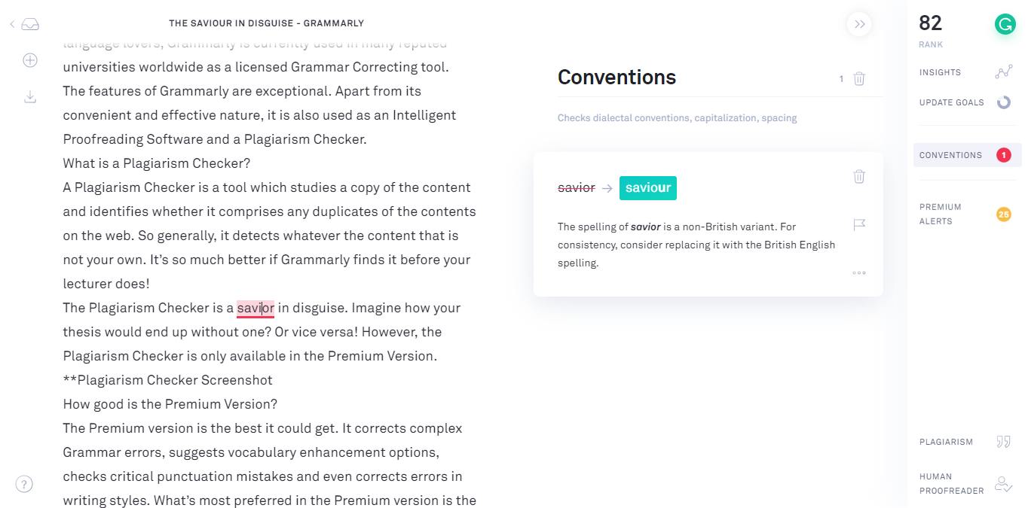This screenshot has width=1028, height=508.
Task: Click the document title The Saviour in Disguise
Action: [266, 24]
